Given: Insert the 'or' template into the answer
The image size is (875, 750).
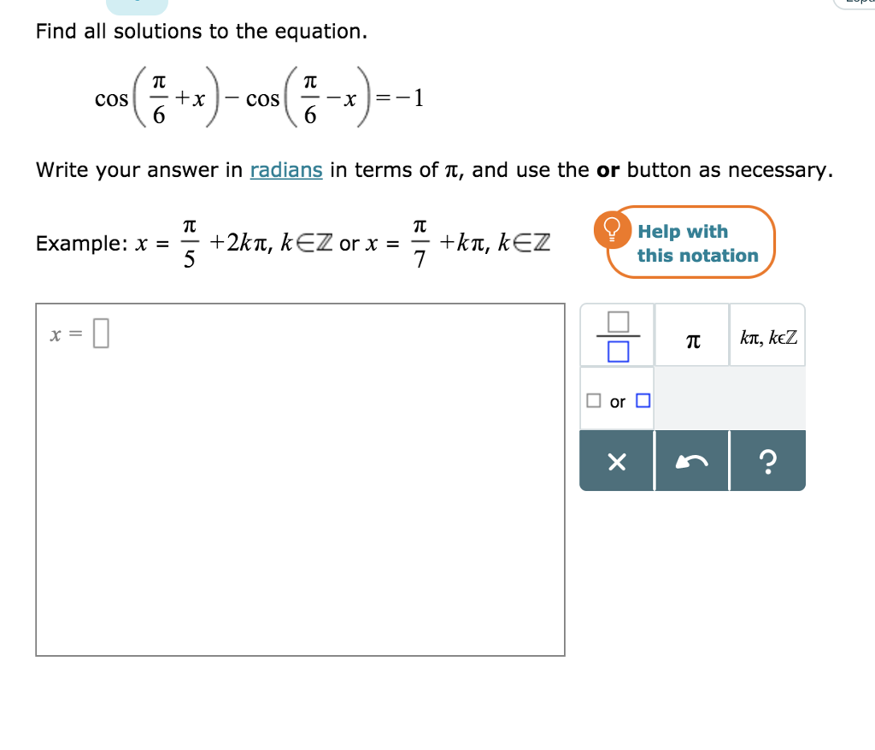Looking at the screenshot, I should pyautogui.click(x=617, y=400).
